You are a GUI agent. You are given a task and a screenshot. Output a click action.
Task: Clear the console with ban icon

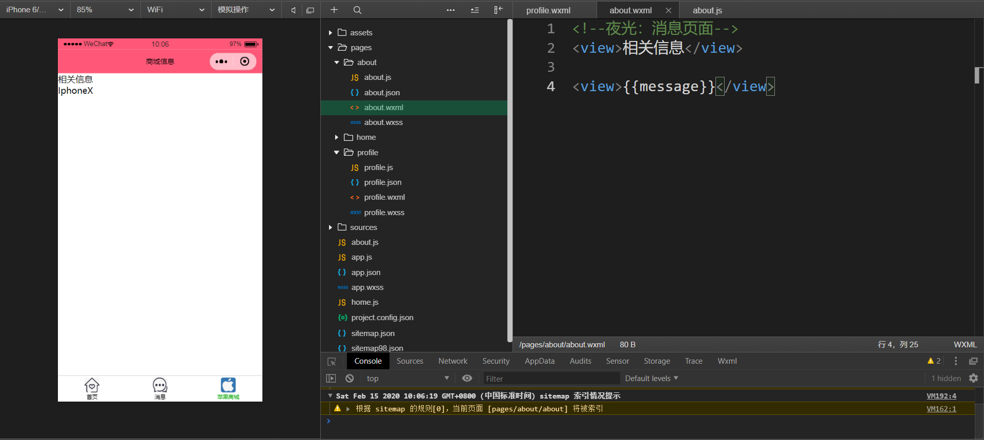(350, 379)
